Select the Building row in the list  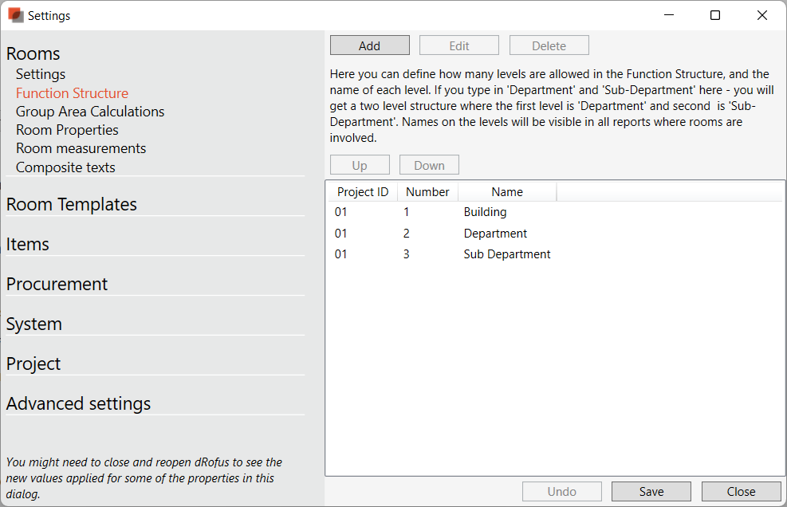(x=485, y=212)
